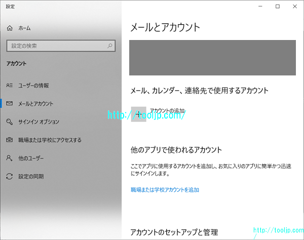Maximize the 設定 window

pyautogui.click(x=278, y=7)
